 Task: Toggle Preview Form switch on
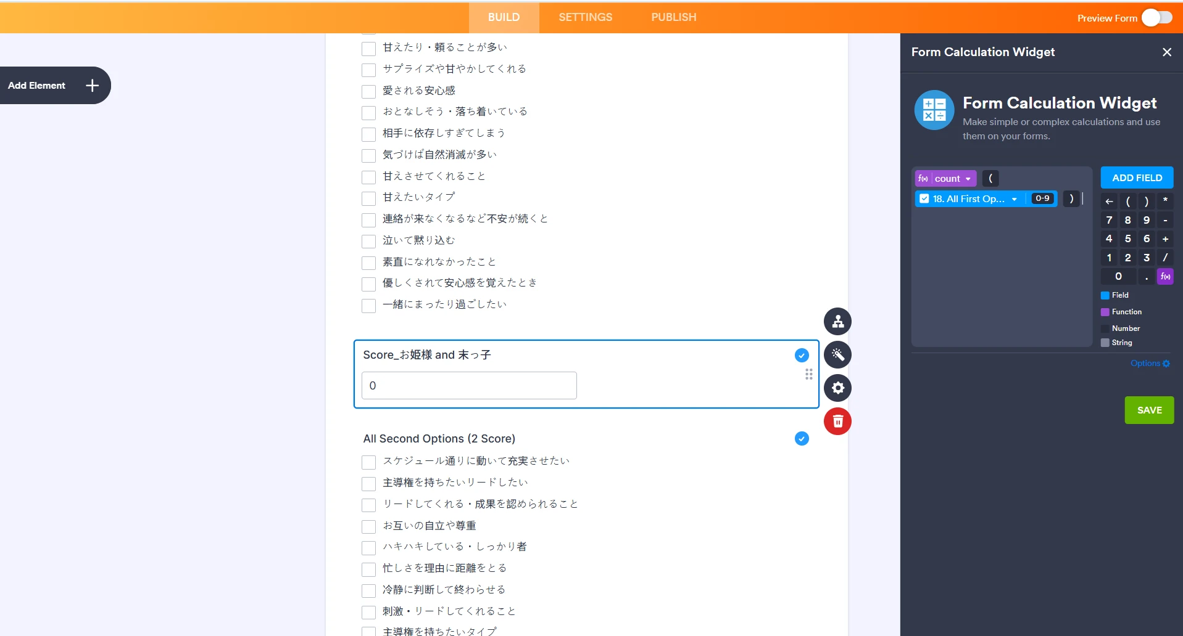[1157, 17]
